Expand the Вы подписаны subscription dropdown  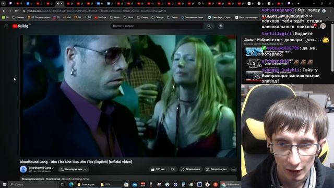tap(74, 169)
